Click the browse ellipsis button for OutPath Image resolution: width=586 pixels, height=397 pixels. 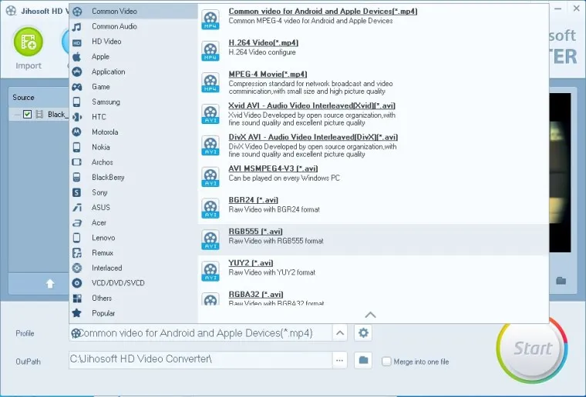[x=339, y=360]
